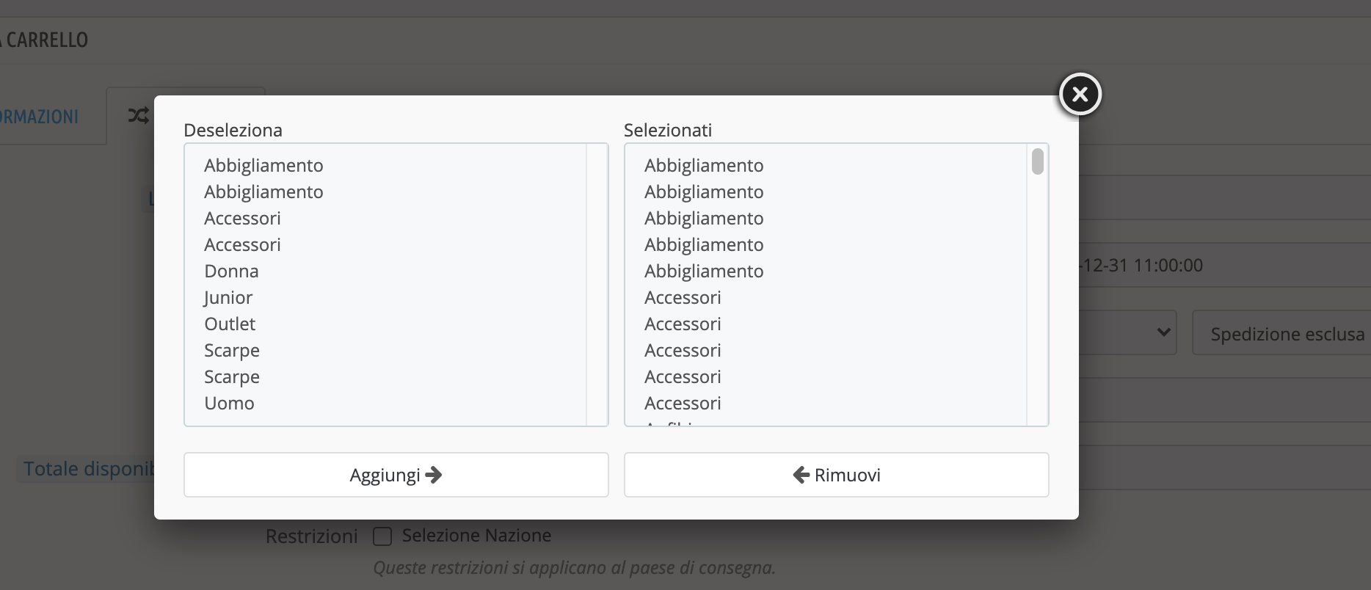Click the Selezionati list scrollbar thumb
The width and height of the screenshot is (1371, 590).
[x=1037, y=161]
